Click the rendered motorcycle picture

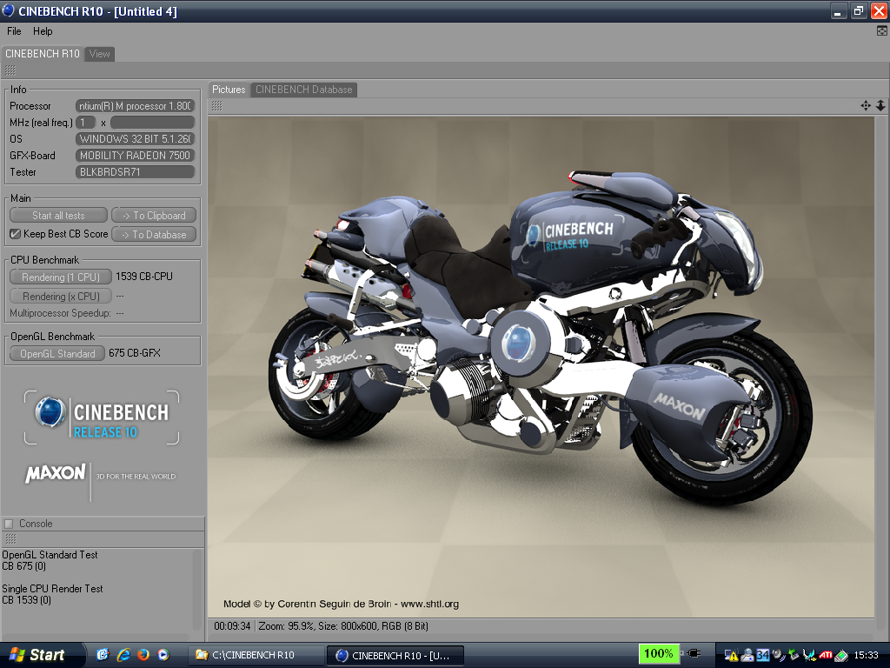[x=541, y=367]
